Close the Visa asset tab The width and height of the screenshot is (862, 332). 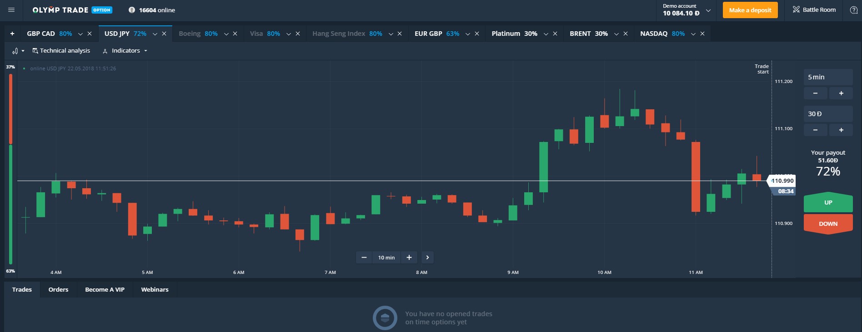(298, 34)
